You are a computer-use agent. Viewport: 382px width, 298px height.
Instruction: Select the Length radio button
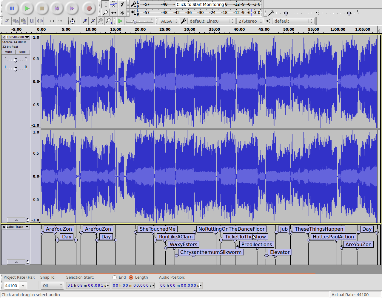coord(131,277)
